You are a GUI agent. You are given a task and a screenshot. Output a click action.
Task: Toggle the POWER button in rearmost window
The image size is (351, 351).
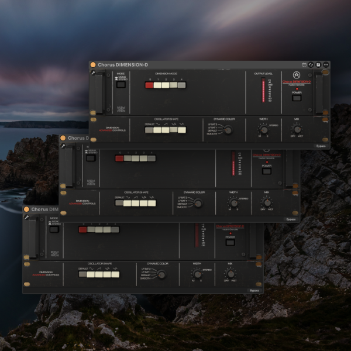coord(230,242)
